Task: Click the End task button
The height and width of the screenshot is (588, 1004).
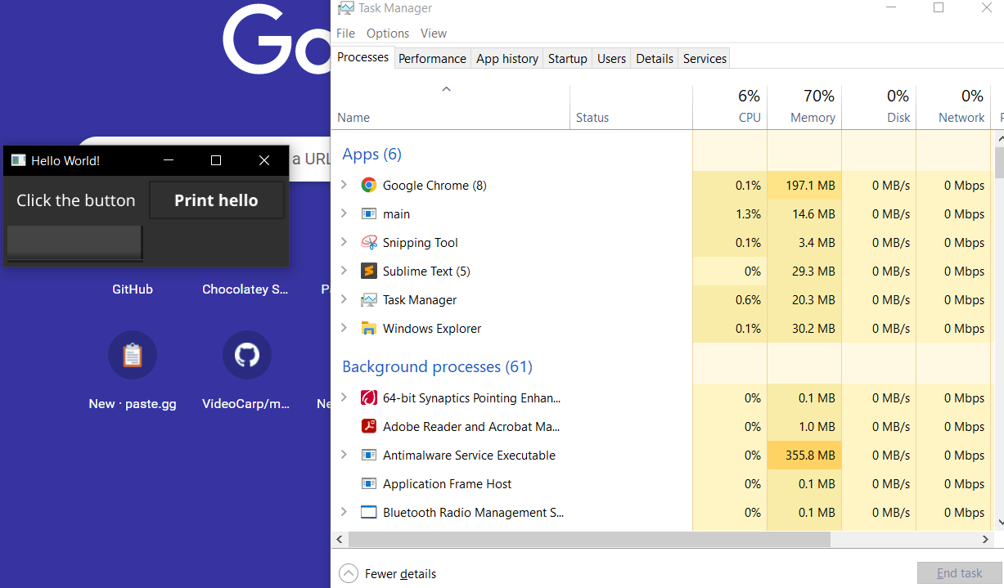Action: point(960,573)
